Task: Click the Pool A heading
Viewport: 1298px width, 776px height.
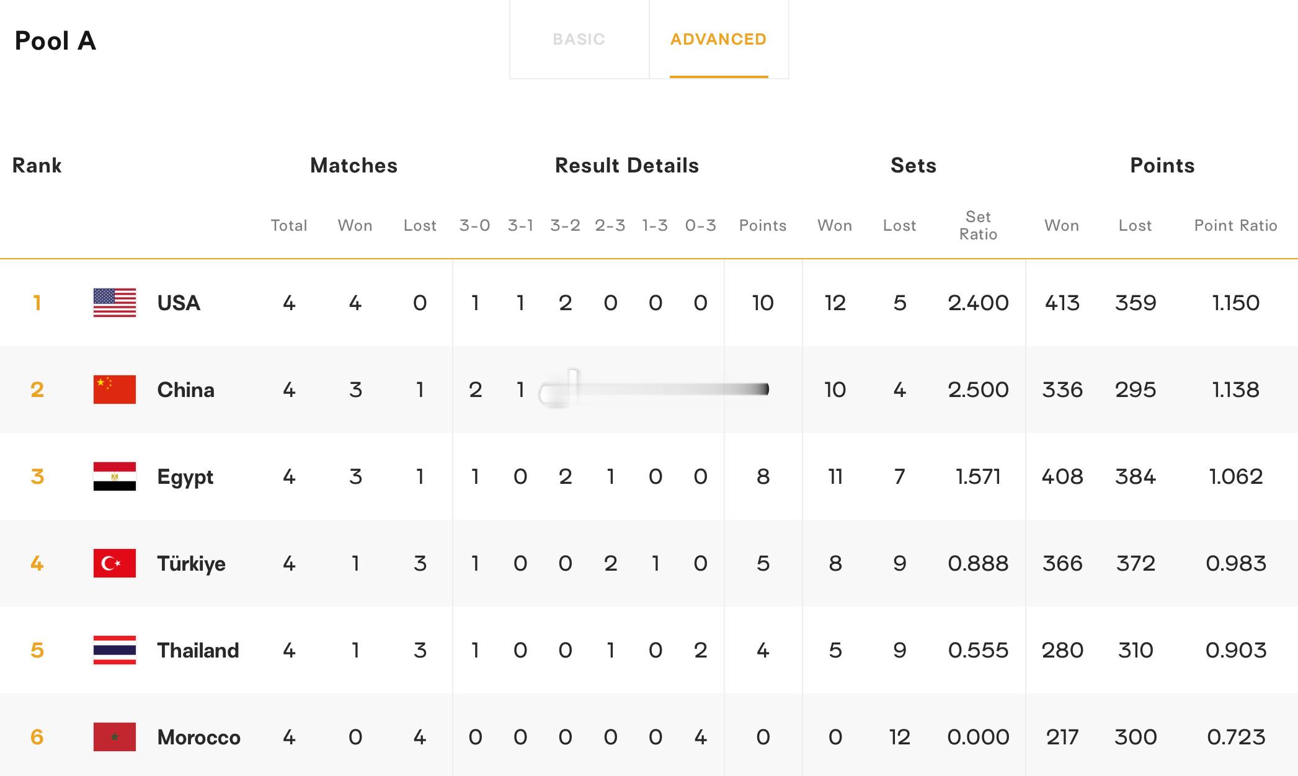Action: [x=55, y=41]
